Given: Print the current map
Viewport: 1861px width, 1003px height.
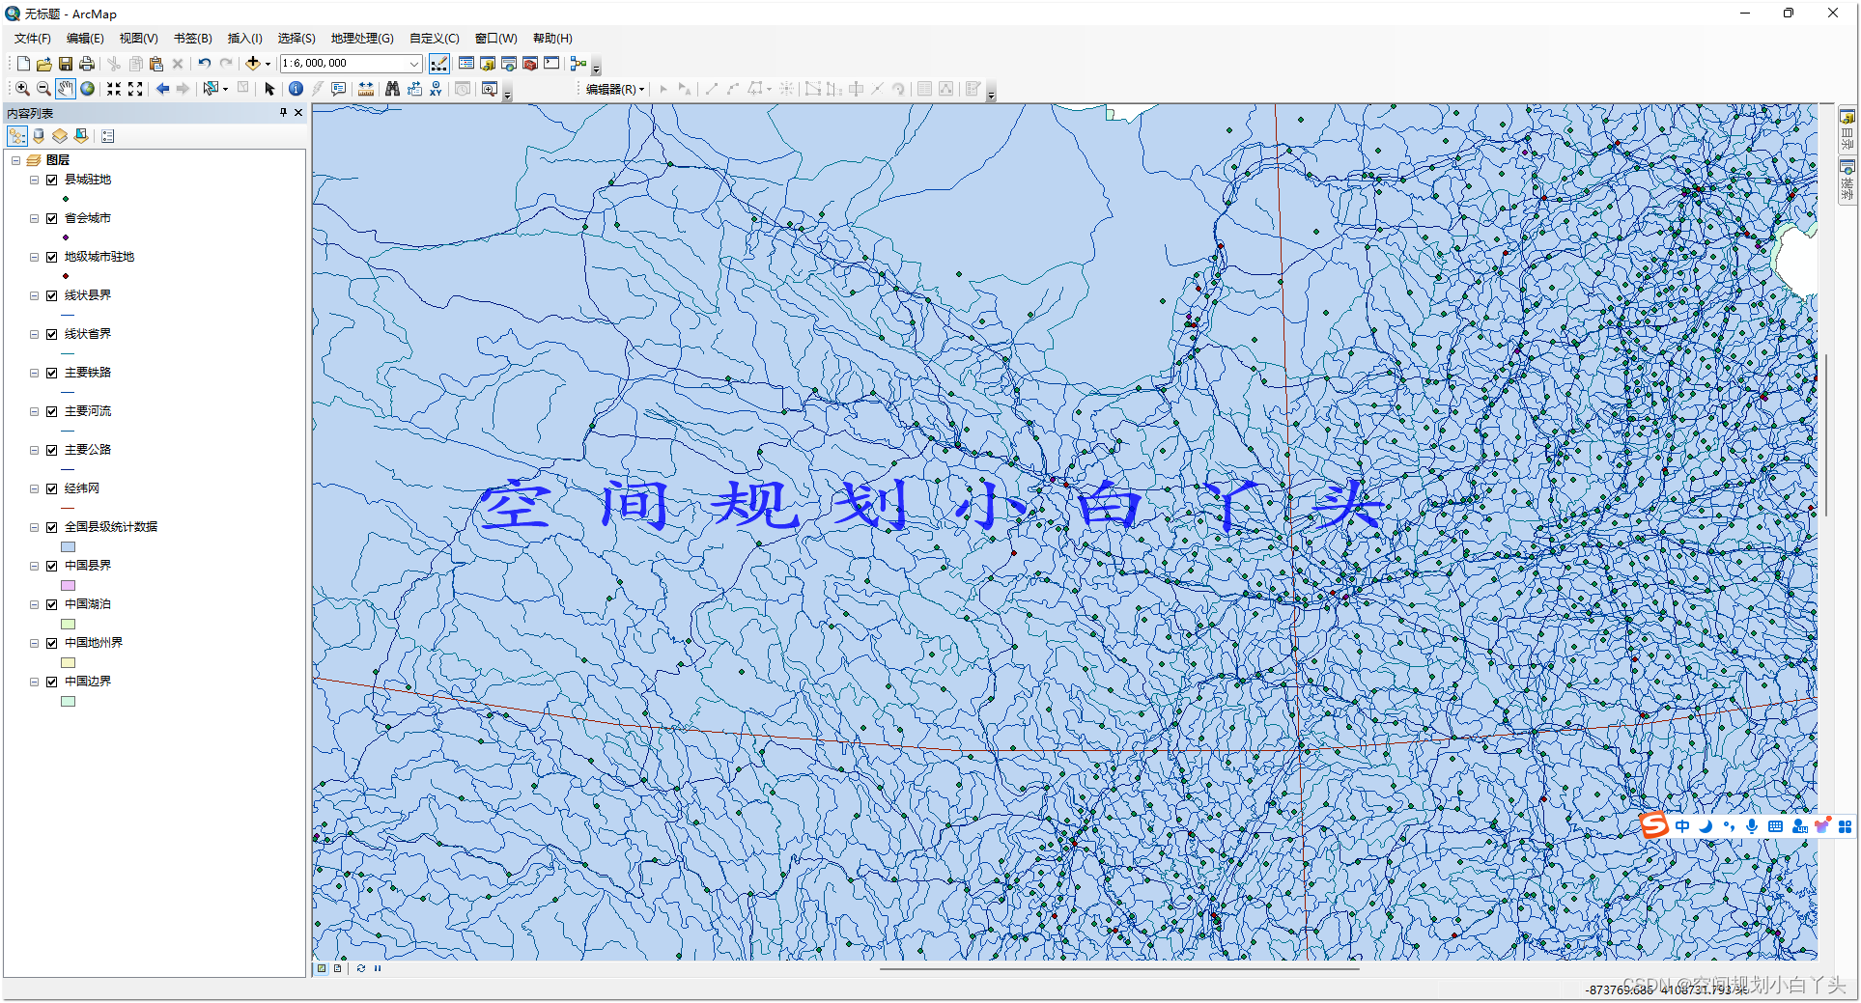Looking at the screenshot, I should click(x=87, y=64).
